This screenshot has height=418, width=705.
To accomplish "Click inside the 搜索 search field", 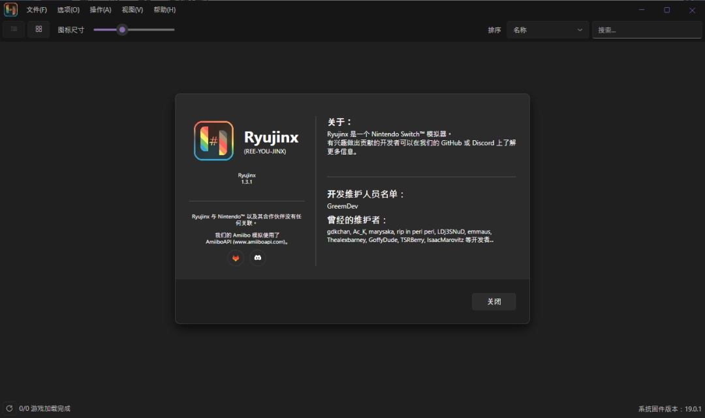I will click(x=646, y=29).
